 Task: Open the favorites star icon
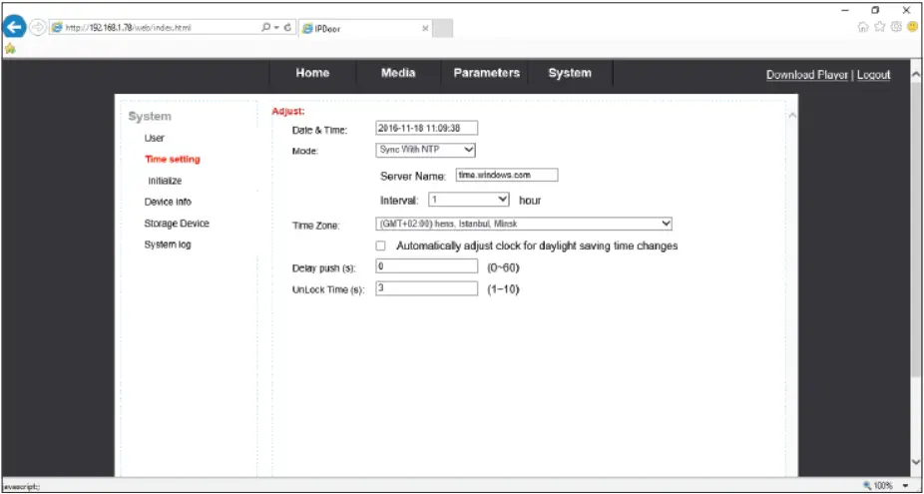pyautogui.click(x=880, y=27)
